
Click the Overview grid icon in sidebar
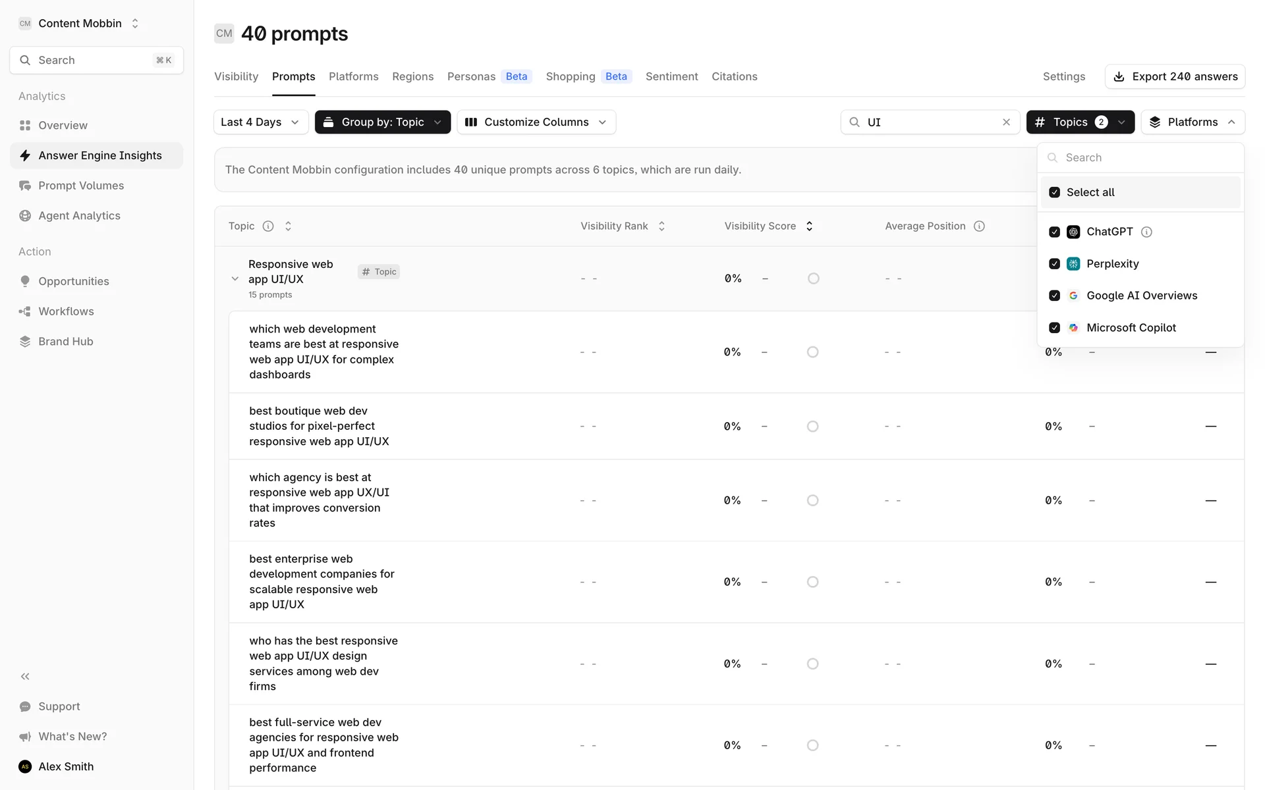pyautogui.click(x=25, y=125)
